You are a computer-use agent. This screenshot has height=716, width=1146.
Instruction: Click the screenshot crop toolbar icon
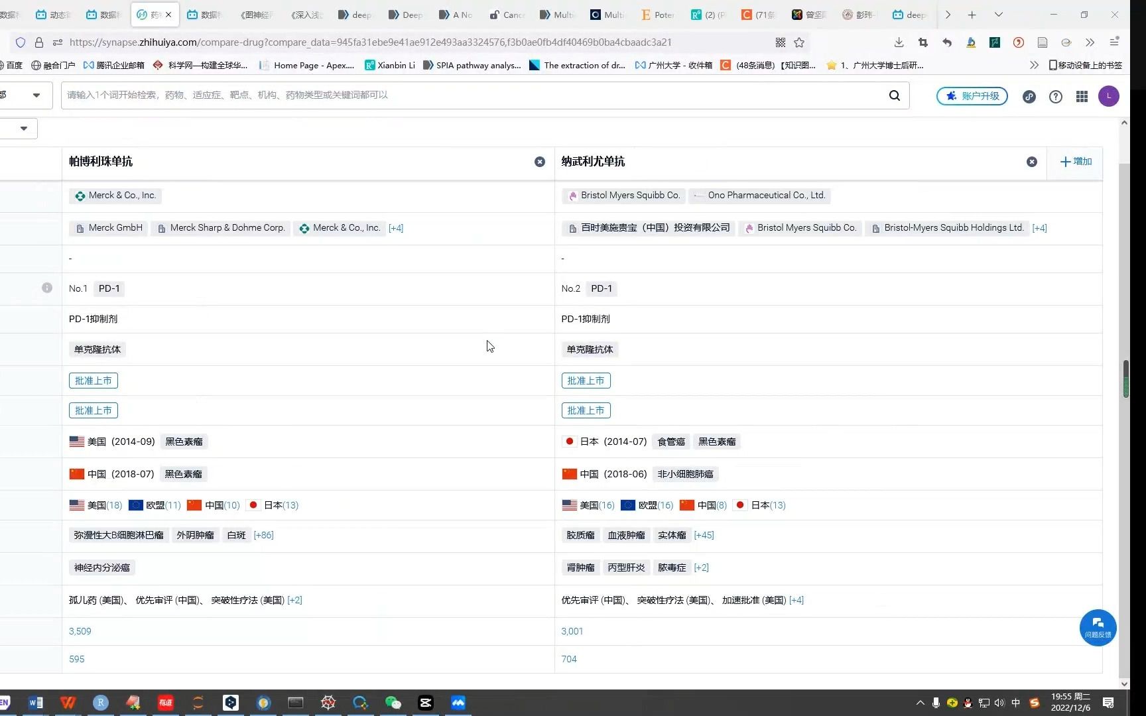(x=923, y=42)
